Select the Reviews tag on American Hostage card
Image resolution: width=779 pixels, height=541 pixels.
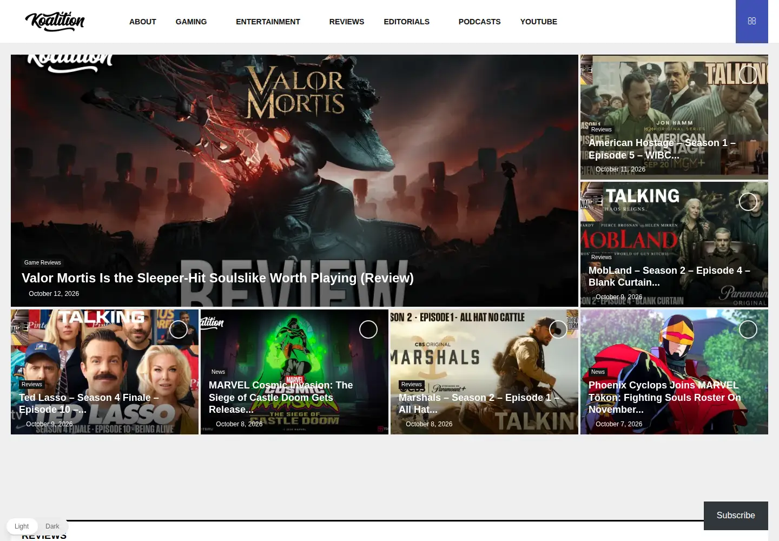click(602, 129)
